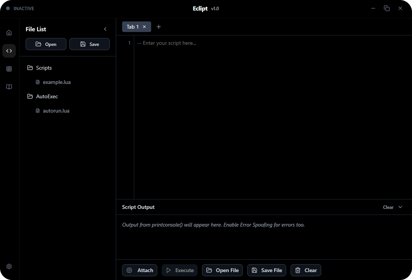Click into the script editor area
The width and height of the screenshot is (412, 280).
(x=273, y=117)
